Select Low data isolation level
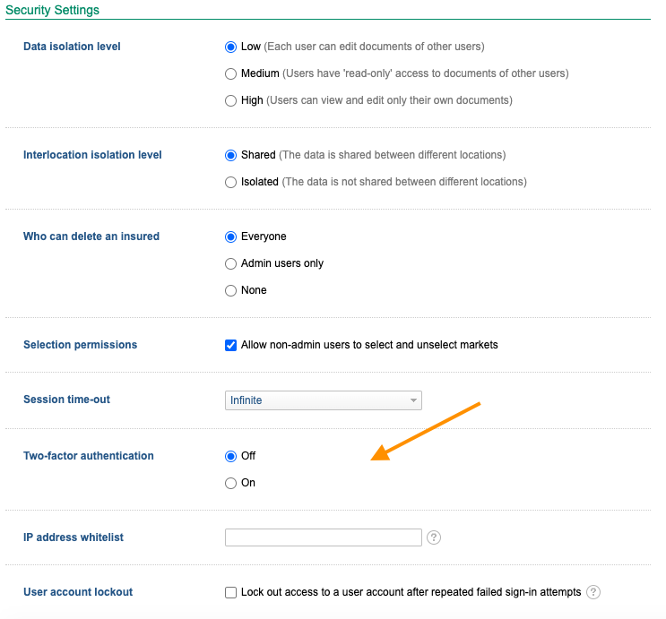The image size is (666, 619). (231, 47)
